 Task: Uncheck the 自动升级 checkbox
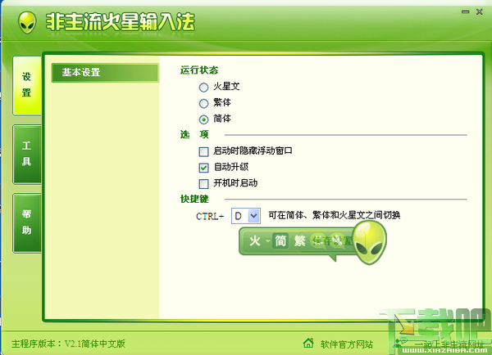pos(203,168)
